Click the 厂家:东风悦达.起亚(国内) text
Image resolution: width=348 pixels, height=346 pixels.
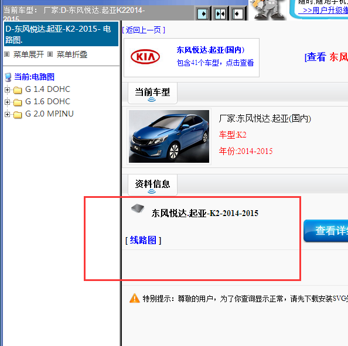(265, 119)
